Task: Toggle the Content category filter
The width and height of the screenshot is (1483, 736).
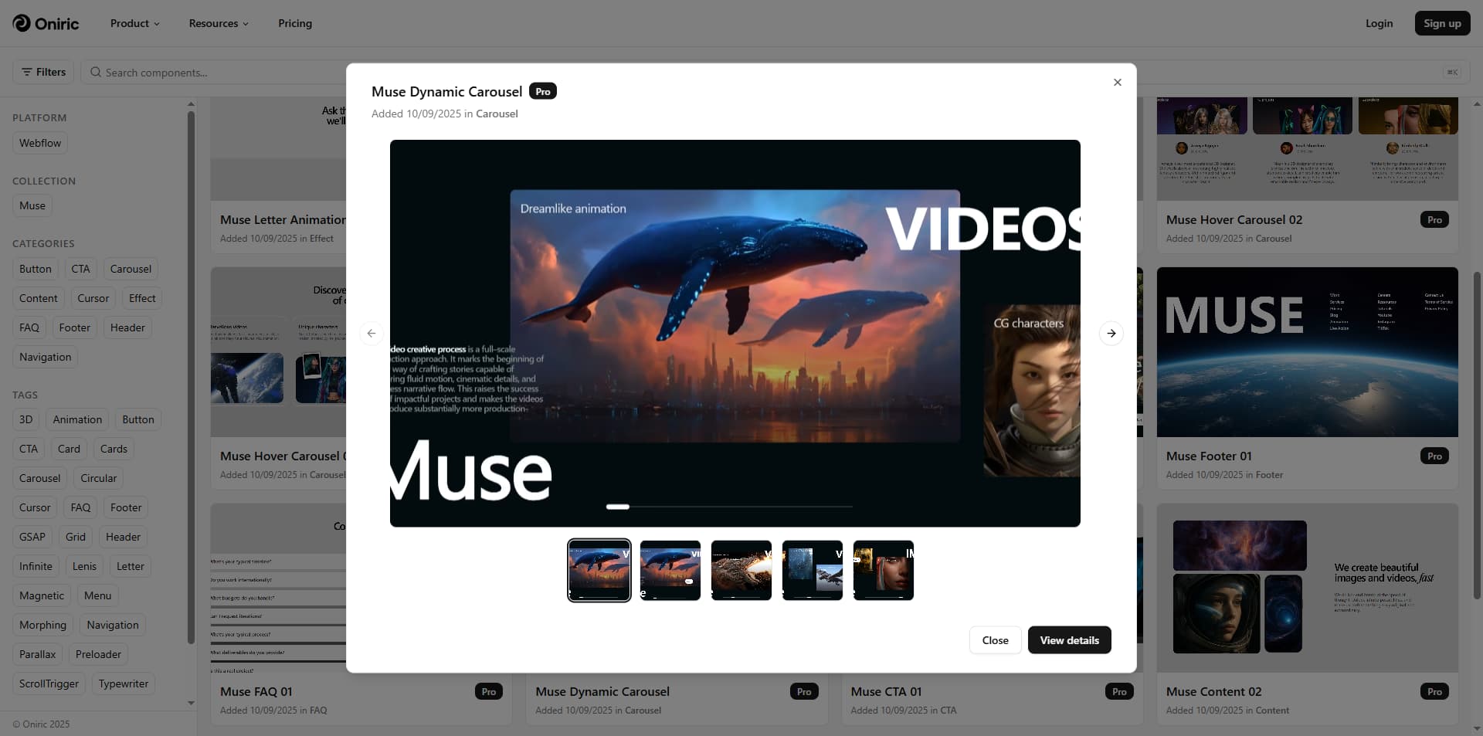Action: click(39, 298)
